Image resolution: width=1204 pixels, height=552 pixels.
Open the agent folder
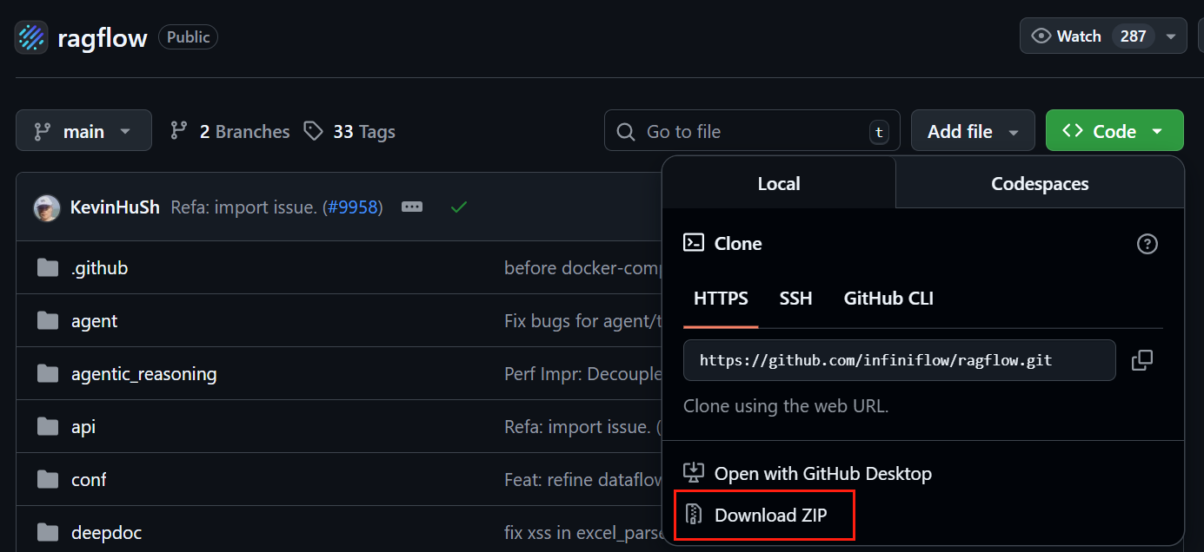pyautogui.click(x=94, y=321)
